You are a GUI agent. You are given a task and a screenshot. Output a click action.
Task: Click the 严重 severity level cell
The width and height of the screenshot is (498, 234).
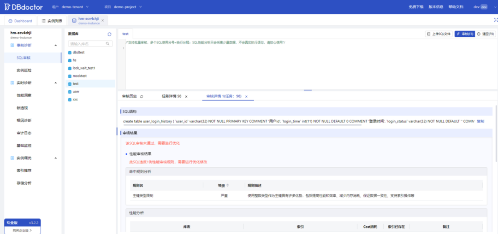click(x=224, y=196)
